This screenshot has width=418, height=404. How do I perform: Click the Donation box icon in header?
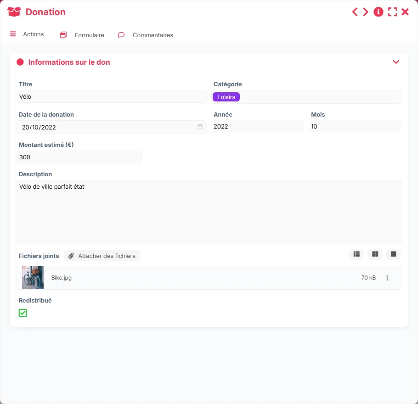(x=14, y=12)
